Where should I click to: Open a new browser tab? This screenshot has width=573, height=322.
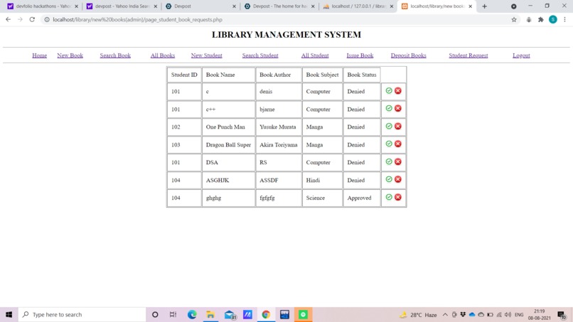485,6
